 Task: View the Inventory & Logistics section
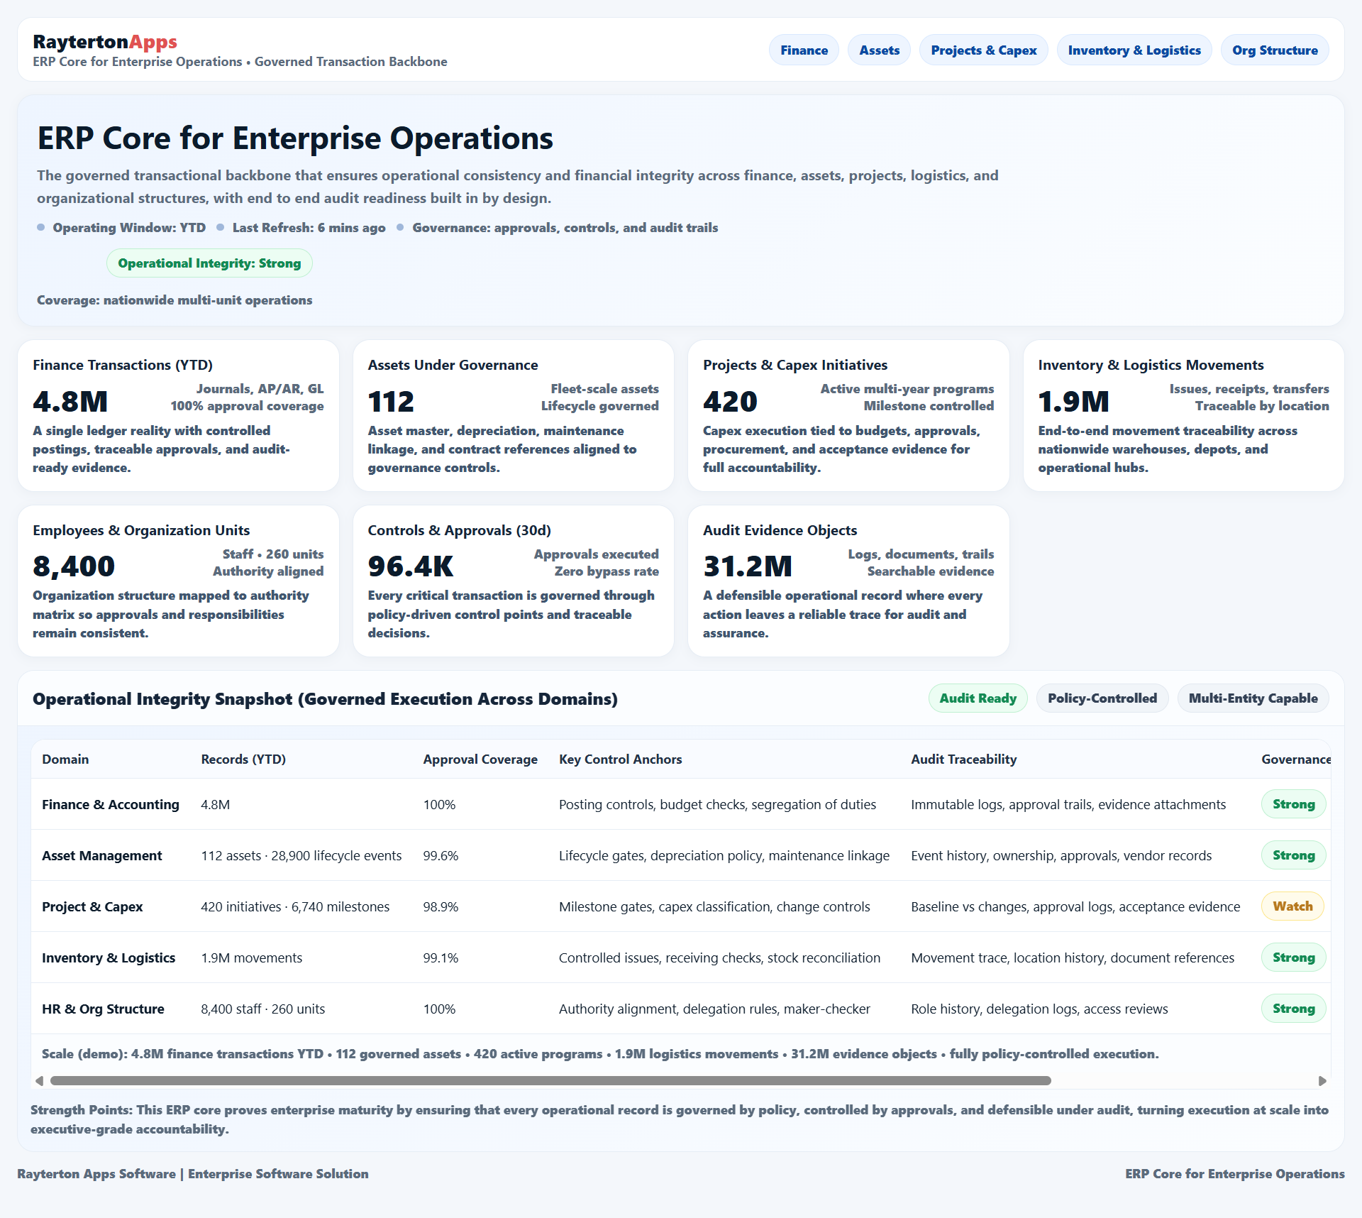click(1134, 50)
